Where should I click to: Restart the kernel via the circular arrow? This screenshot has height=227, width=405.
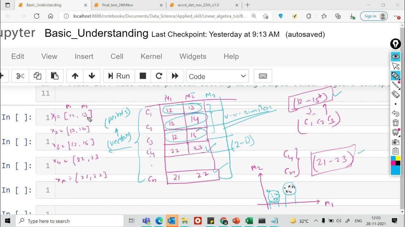pyautogui.click(x=159, y=76)
